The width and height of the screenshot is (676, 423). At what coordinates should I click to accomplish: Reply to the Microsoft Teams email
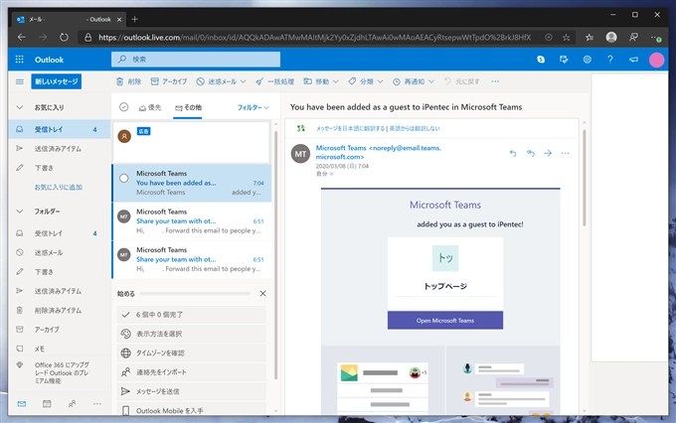click(x=513, y=153)
